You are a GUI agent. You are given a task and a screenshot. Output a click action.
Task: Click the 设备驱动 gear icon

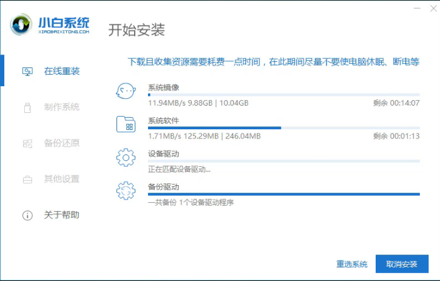pyautogui.click(x=126, y=158)
